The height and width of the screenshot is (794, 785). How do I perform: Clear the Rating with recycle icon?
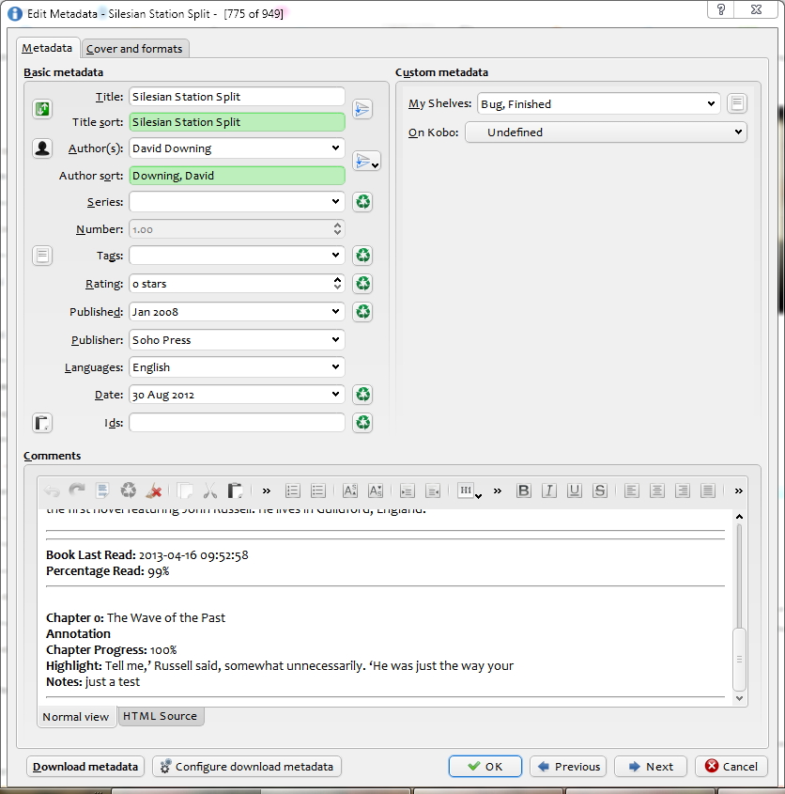click(362, 284)
